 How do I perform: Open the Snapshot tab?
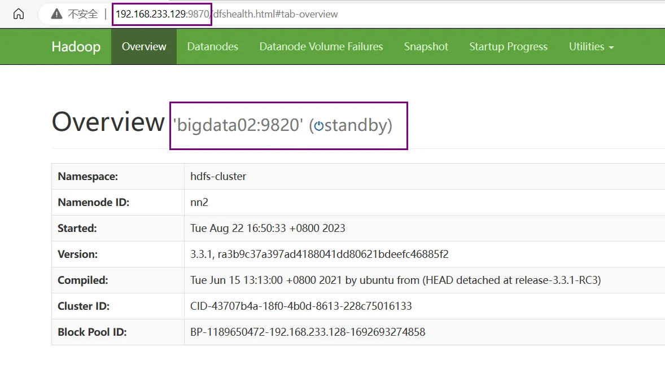(426, 46)
